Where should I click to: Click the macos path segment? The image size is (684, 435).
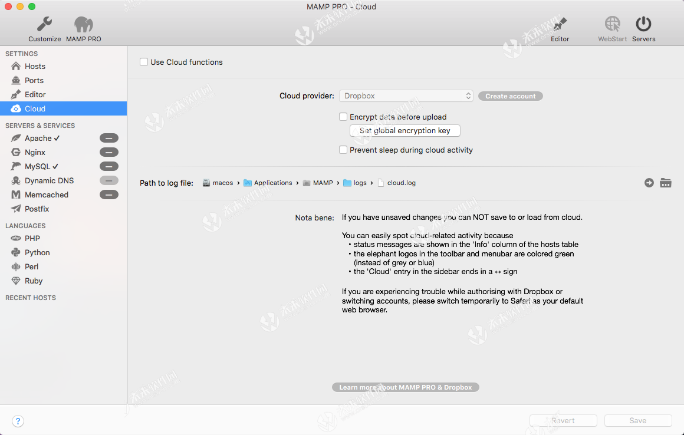point(218,183)
